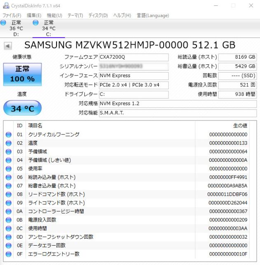The width and height of the screenshot is (260, 265).
Task: Select the コントローラービジー時間 attribute name
Action: pyautogui.click(x=56, y=211)
